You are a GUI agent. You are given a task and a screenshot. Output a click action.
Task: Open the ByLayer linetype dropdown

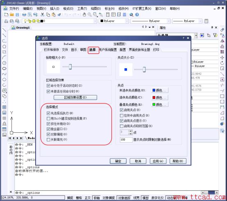tap(168, 21)
